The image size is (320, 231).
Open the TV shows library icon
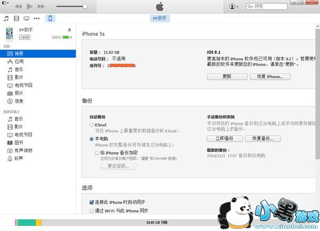click(26, 19)
